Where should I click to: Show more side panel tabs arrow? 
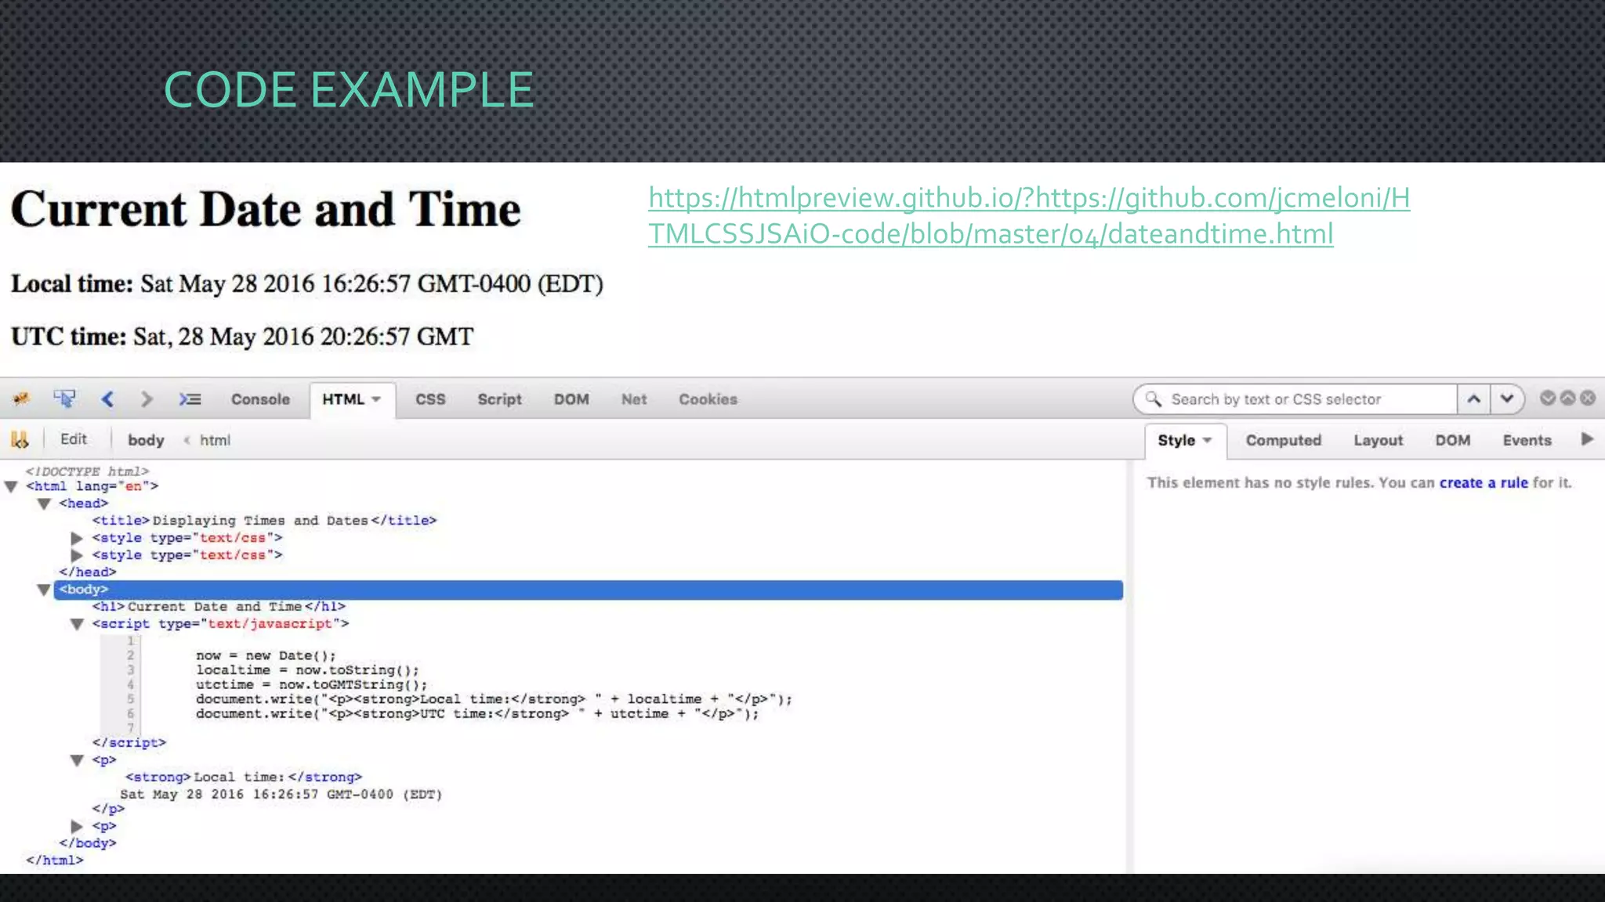(1587, 439)
